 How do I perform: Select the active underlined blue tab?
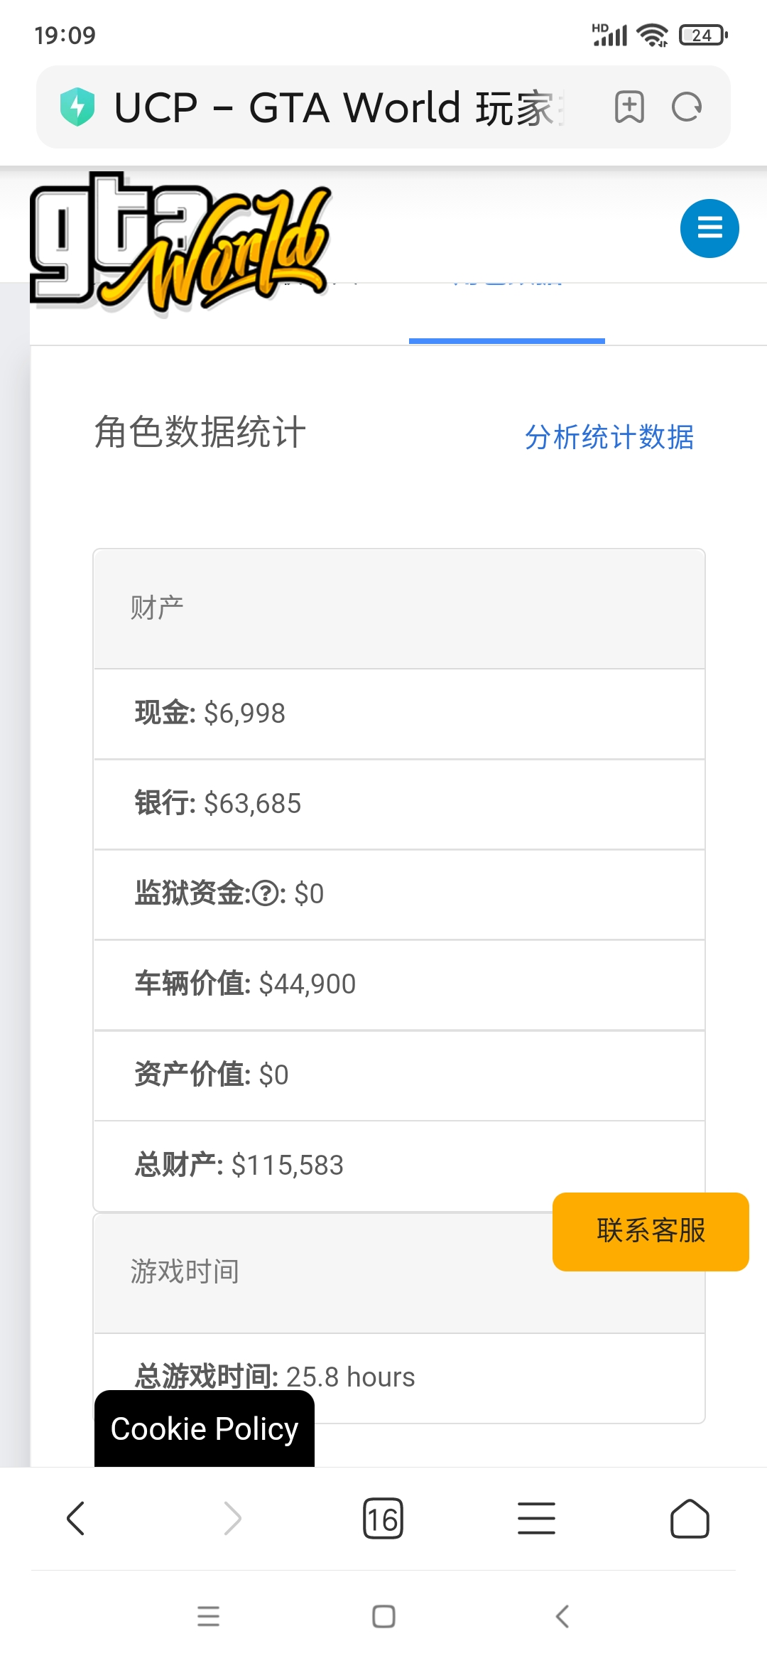tap(507, 313)
